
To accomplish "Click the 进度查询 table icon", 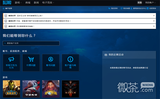I will pyautogui.click(x=147, y=8).
